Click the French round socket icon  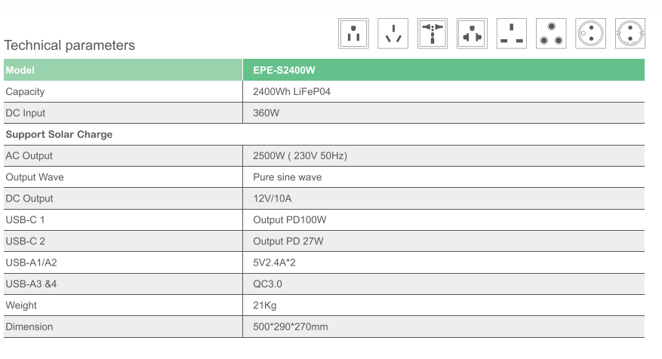click(x=590, y=33)
